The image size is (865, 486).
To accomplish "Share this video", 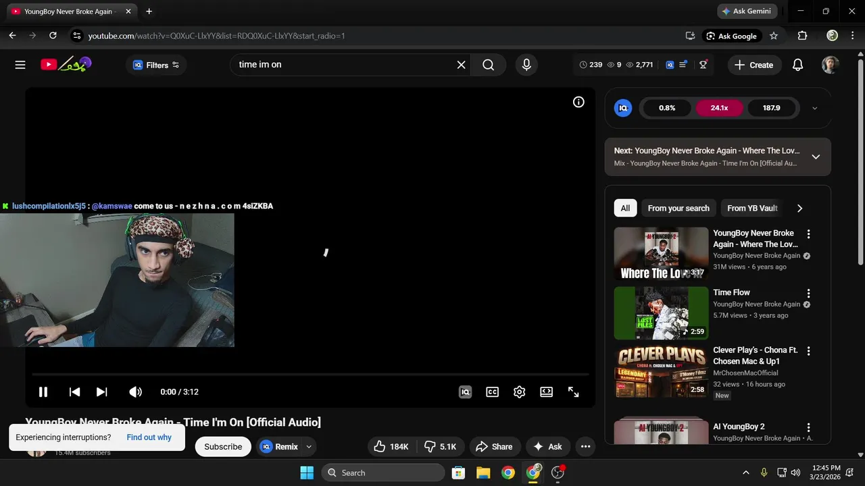I will (x=494, y=446).
